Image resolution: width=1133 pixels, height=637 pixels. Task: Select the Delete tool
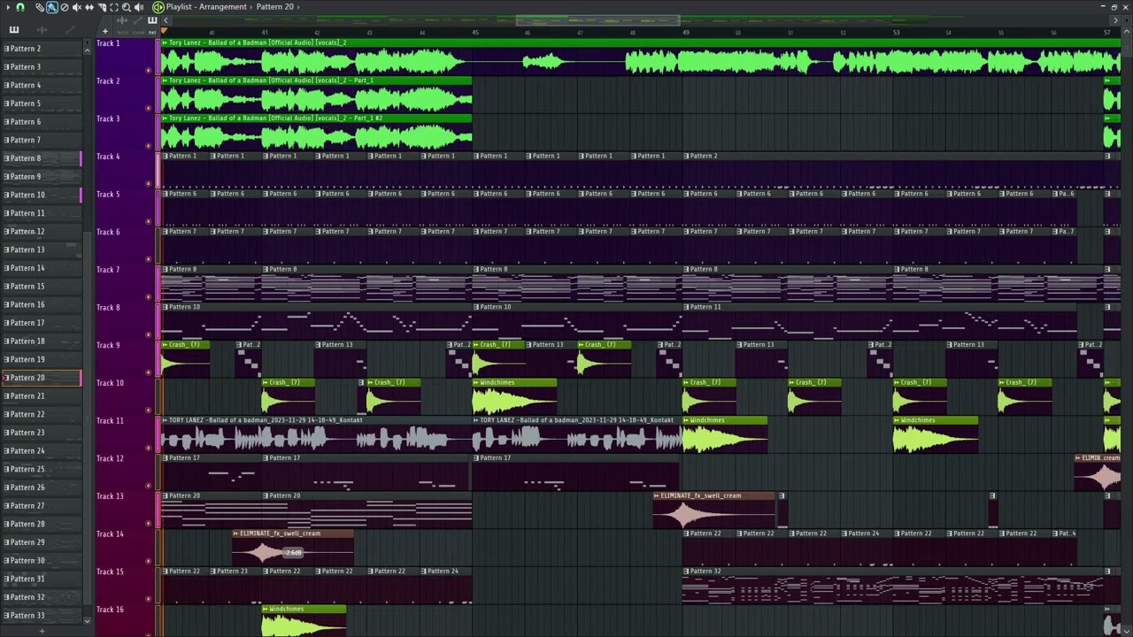[x=65, y=7]
